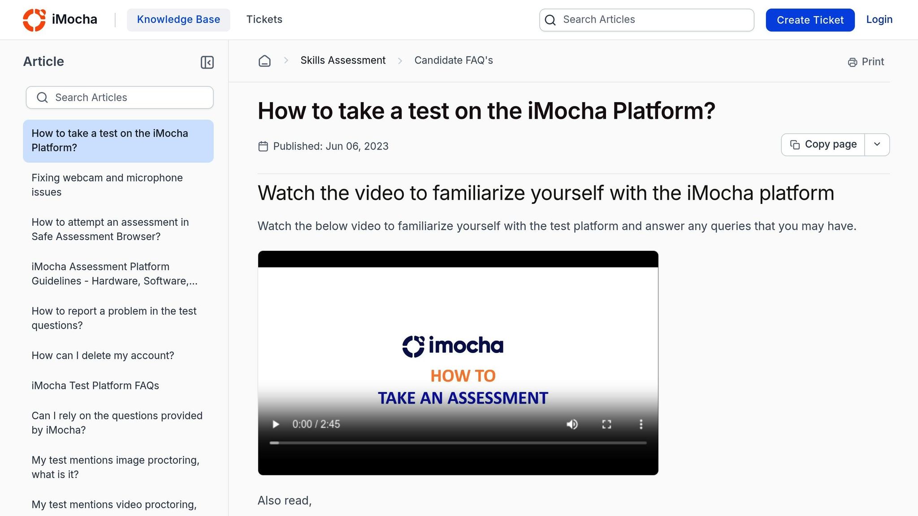
Task: Click the Print icon
Action: coord(852,61)
